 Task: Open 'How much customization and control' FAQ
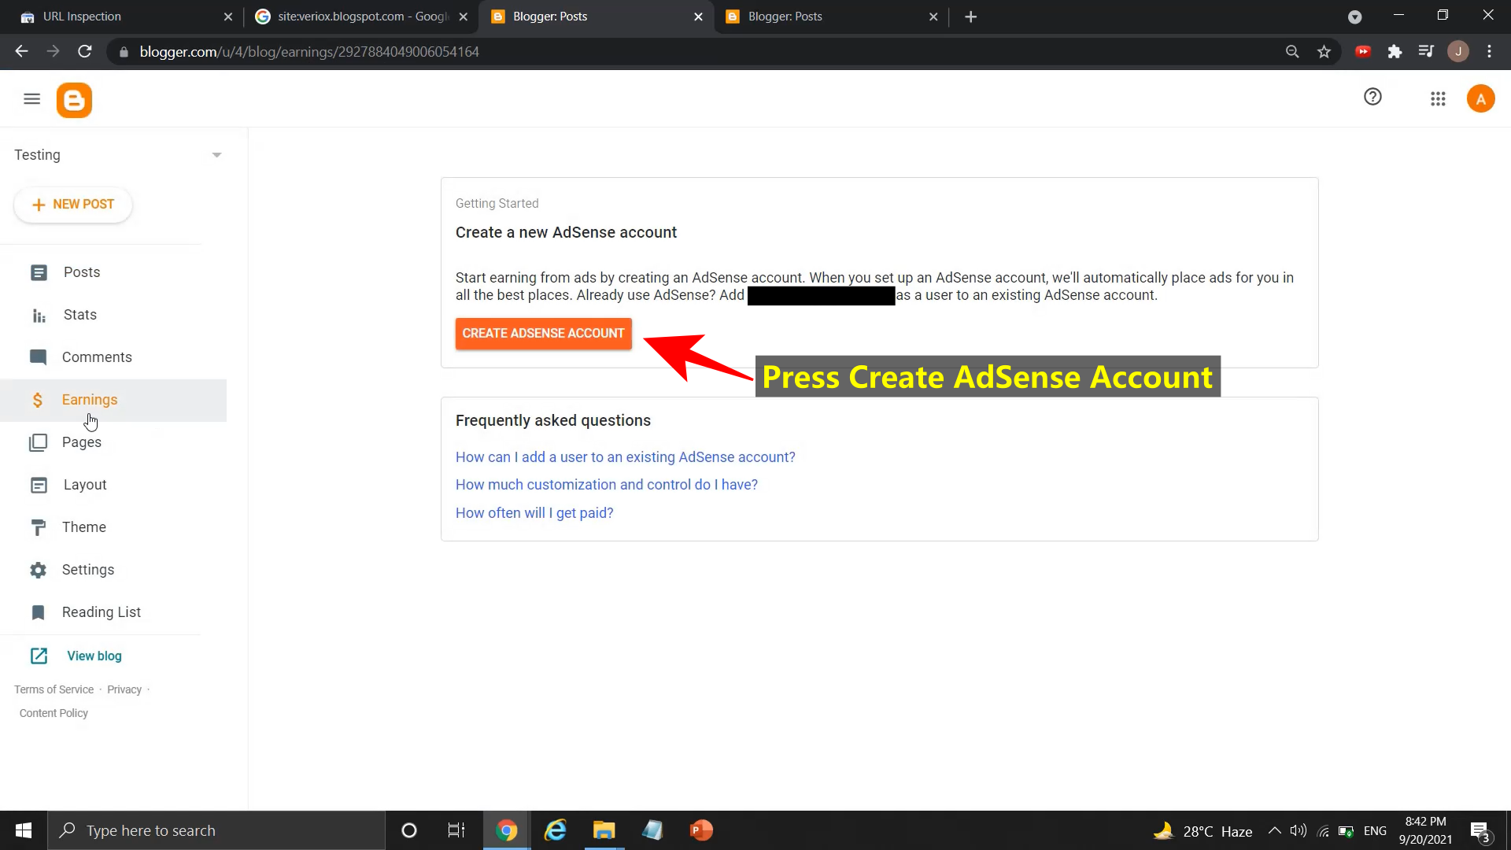606,485
